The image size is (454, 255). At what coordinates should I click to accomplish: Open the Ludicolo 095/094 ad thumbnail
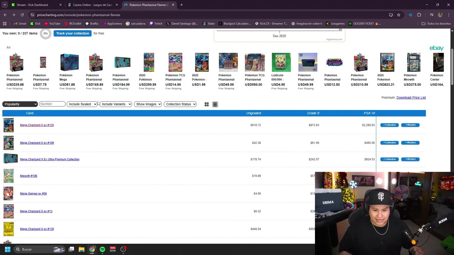pos(281,62)
